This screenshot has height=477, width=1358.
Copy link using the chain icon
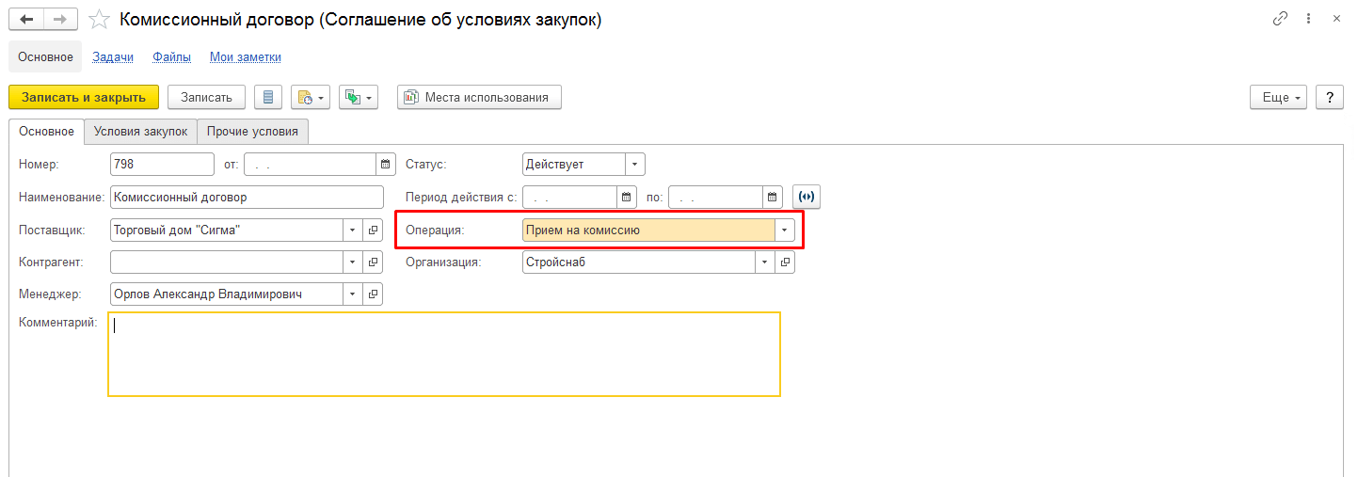point(1280,19)
